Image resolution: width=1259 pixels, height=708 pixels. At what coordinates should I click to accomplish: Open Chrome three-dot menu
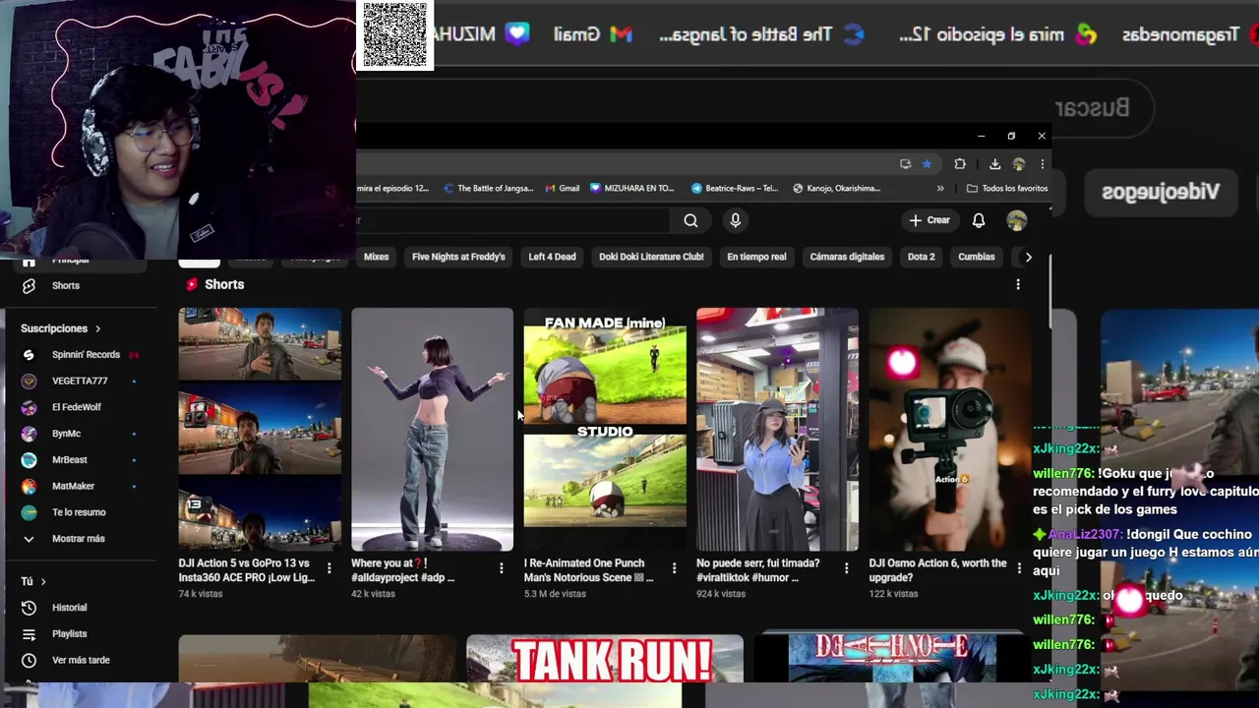click(x=1042, y=164)
